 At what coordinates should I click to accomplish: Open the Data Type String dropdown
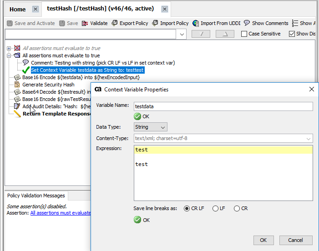pos(151,127)
